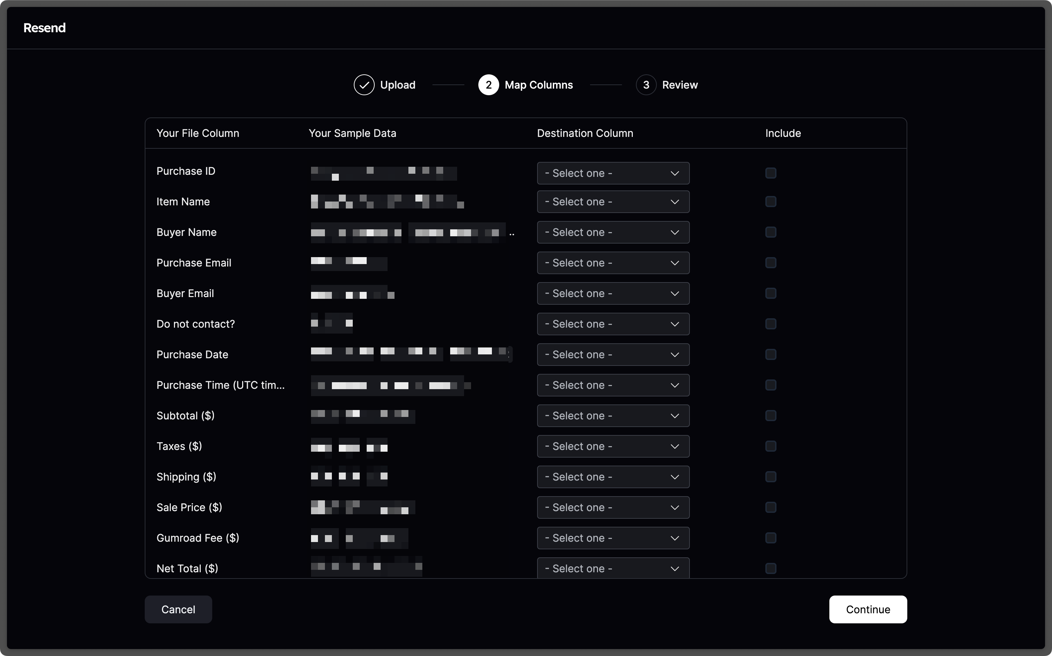
Task: Click the Upload step checkmark icon
Action: pos(364,84)
